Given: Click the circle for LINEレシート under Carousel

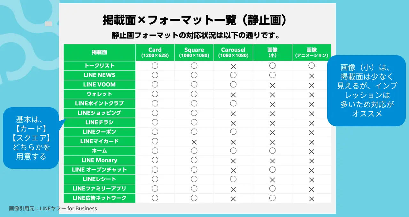Looking at the screenshot, I should point(233,179).
